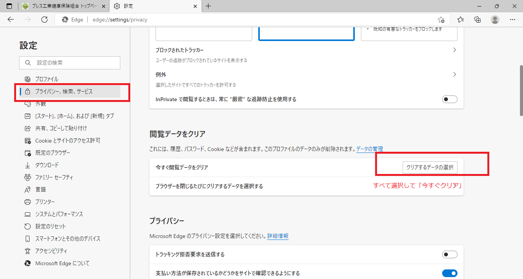
Task: Click the share icon beside 共有、コピーして貼り付け
Action: coord(28,128)
